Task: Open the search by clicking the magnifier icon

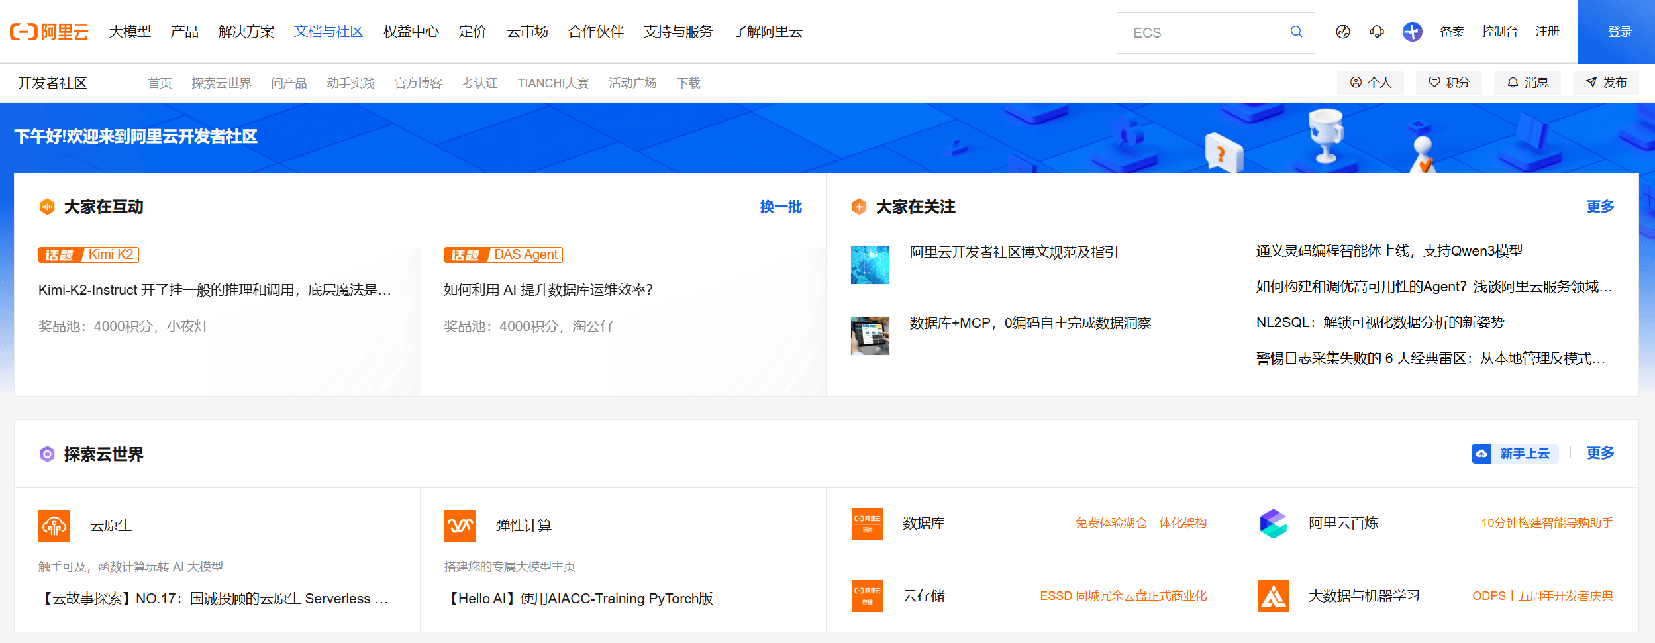Action: click(x=1295, y=32)
